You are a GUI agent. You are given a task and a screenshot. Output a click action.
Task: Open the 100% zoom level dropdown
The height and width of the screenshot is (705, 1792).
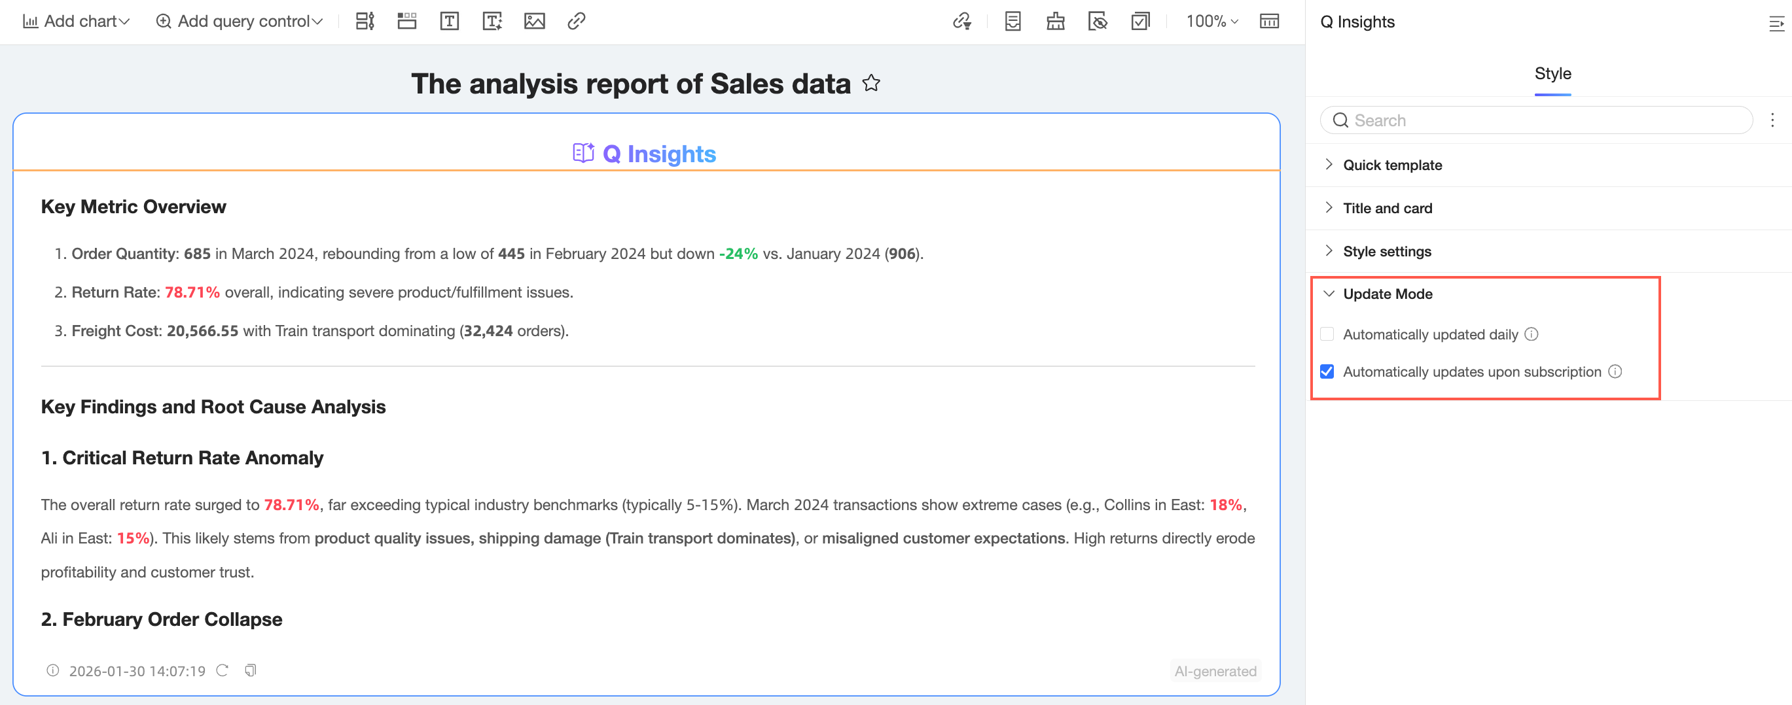(x=1212, y=22)
